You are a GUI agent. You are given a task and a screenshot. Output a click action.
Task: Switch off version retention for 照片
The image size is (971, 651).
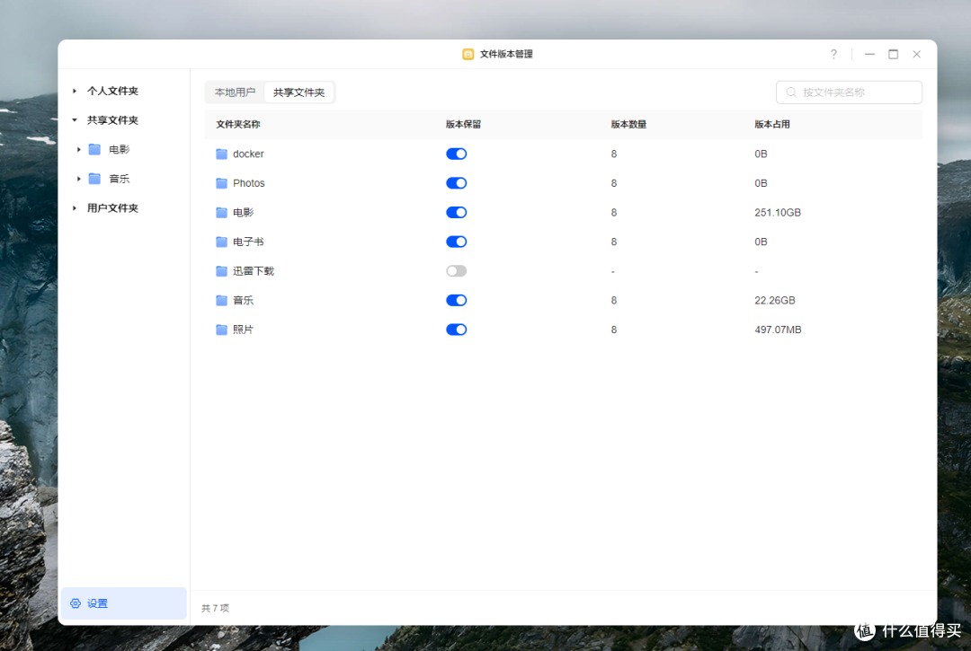pos(457,330)
